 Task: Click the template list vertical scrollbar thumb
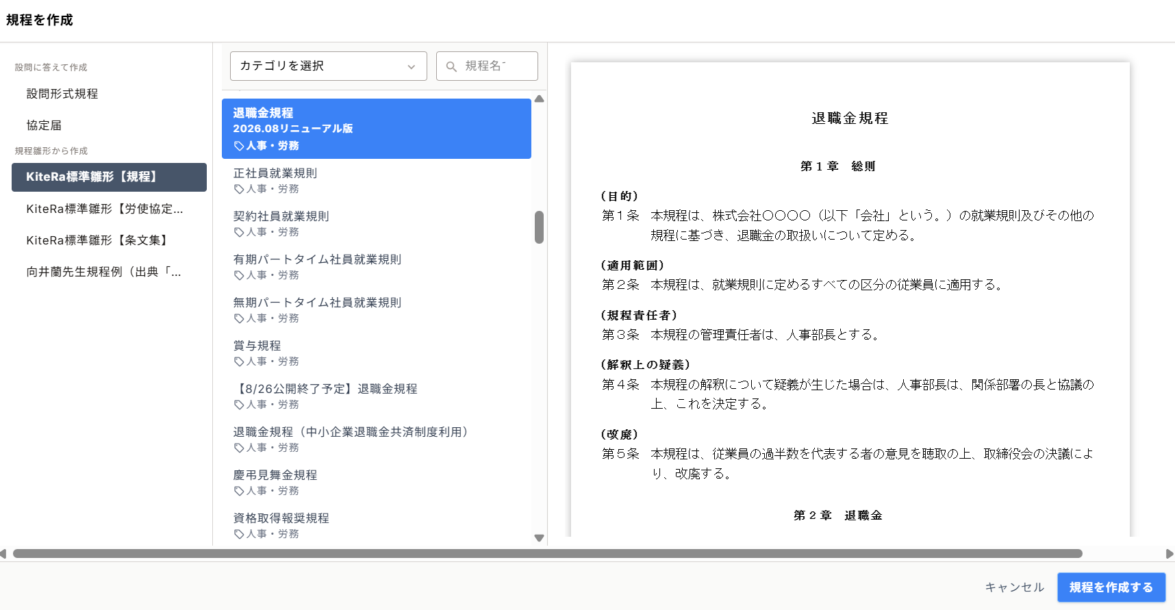click(540, 227)
